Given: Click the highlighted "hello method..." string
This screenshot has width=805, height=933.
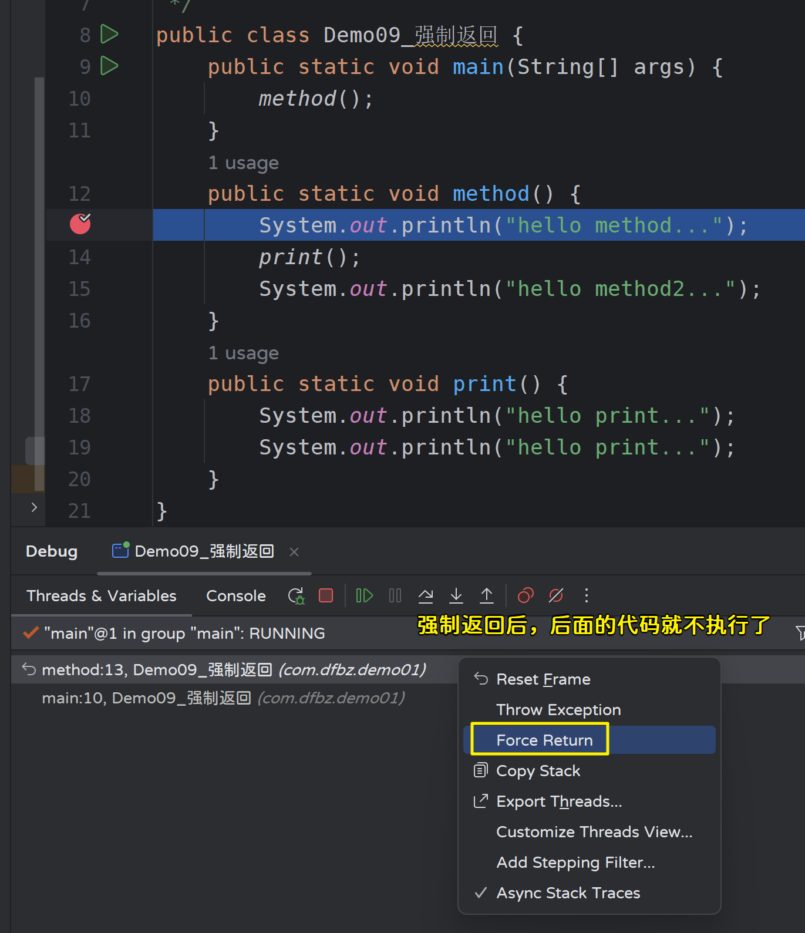Looking at the screenshot, I should (614, 225).
